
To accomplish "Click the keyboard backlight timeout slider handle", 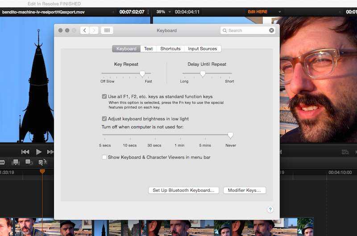I will tap(230, 135).
